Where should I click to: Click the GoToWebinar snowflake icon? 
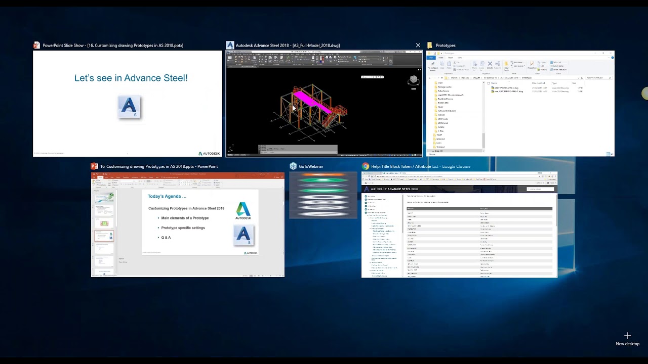pyautogui.click(x=293, y=166)
